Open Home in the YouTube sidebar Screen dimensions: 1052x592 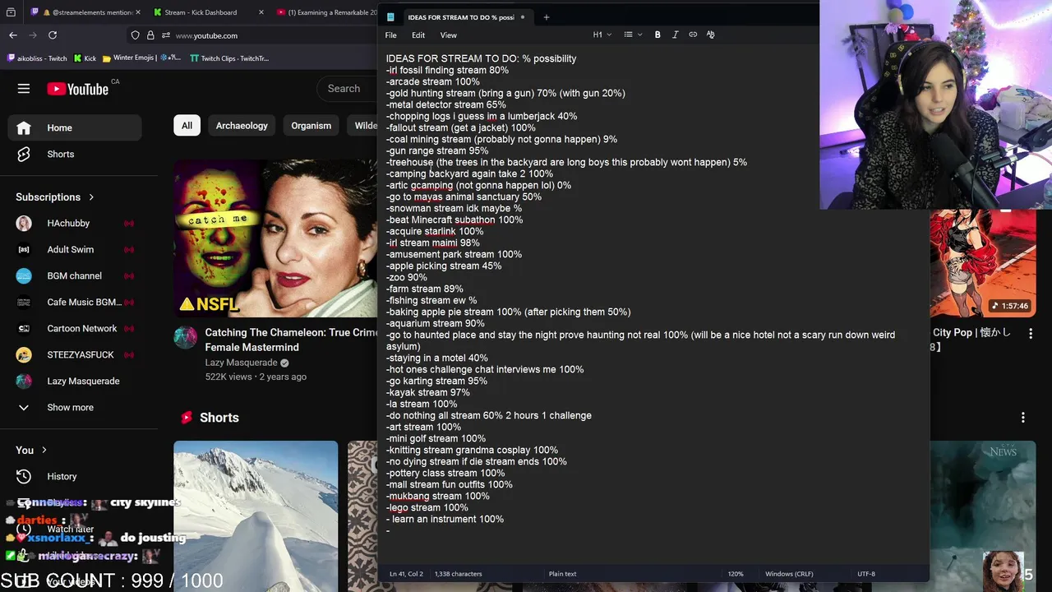75,127
